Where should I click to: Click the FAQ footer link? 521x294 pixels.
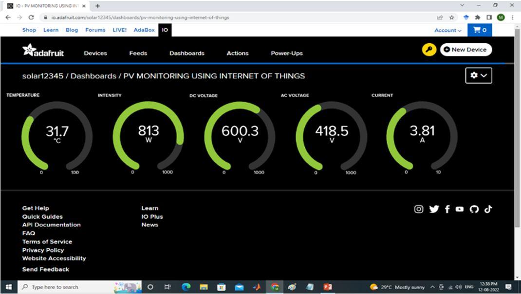(29, 233)
